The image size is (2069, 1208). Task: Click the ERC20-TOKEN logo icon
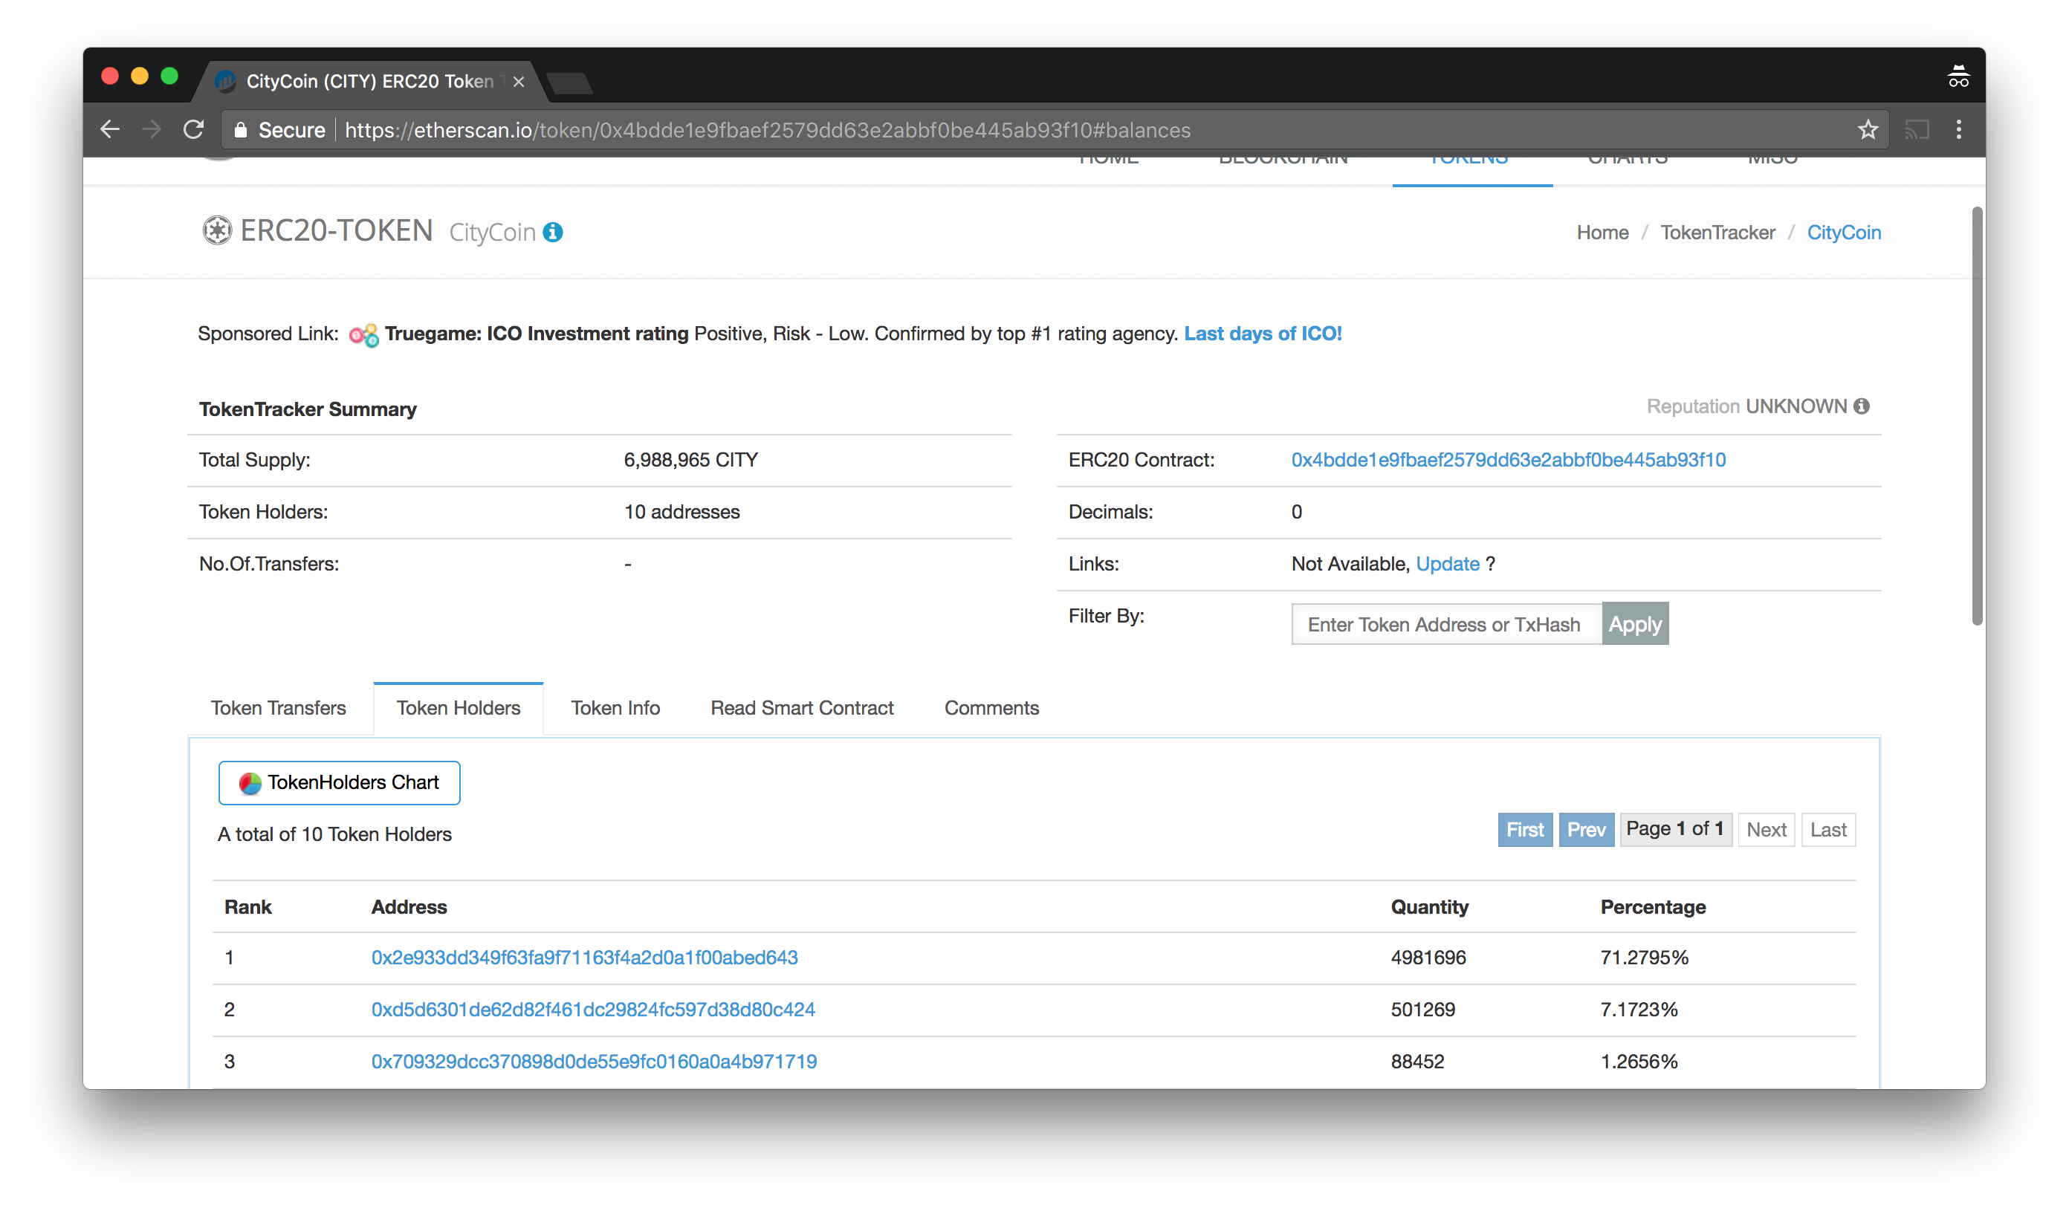tap(218, 230)
